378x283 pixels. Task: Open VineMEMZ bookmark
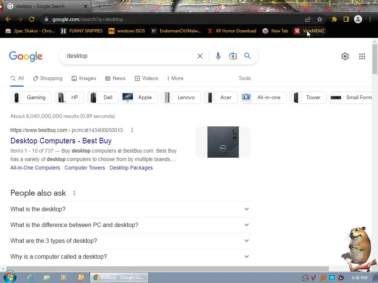click(x=310, y=31)
